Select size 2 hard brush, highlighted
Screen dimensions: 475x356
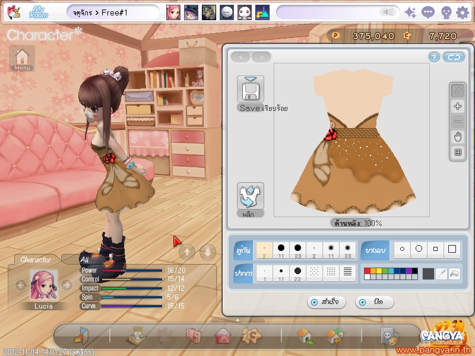click(264, 250)
